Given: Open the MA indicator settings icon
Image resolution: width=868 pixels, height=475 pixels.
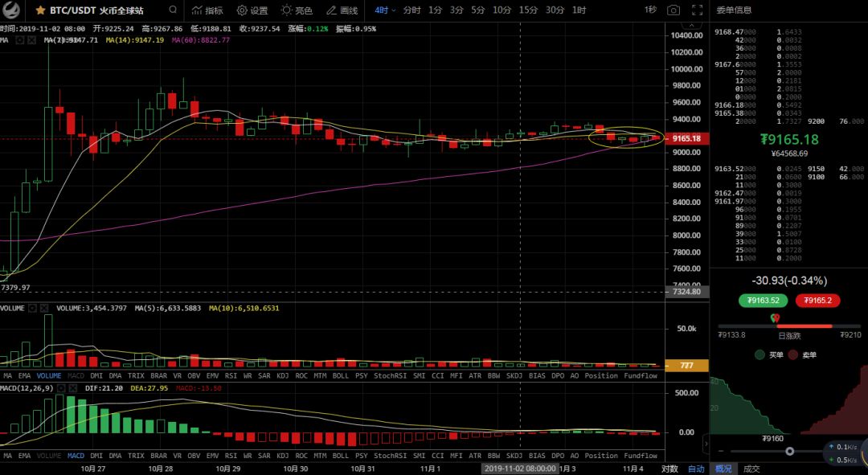Looking at the screenshot, I should (x=20, y=40).
